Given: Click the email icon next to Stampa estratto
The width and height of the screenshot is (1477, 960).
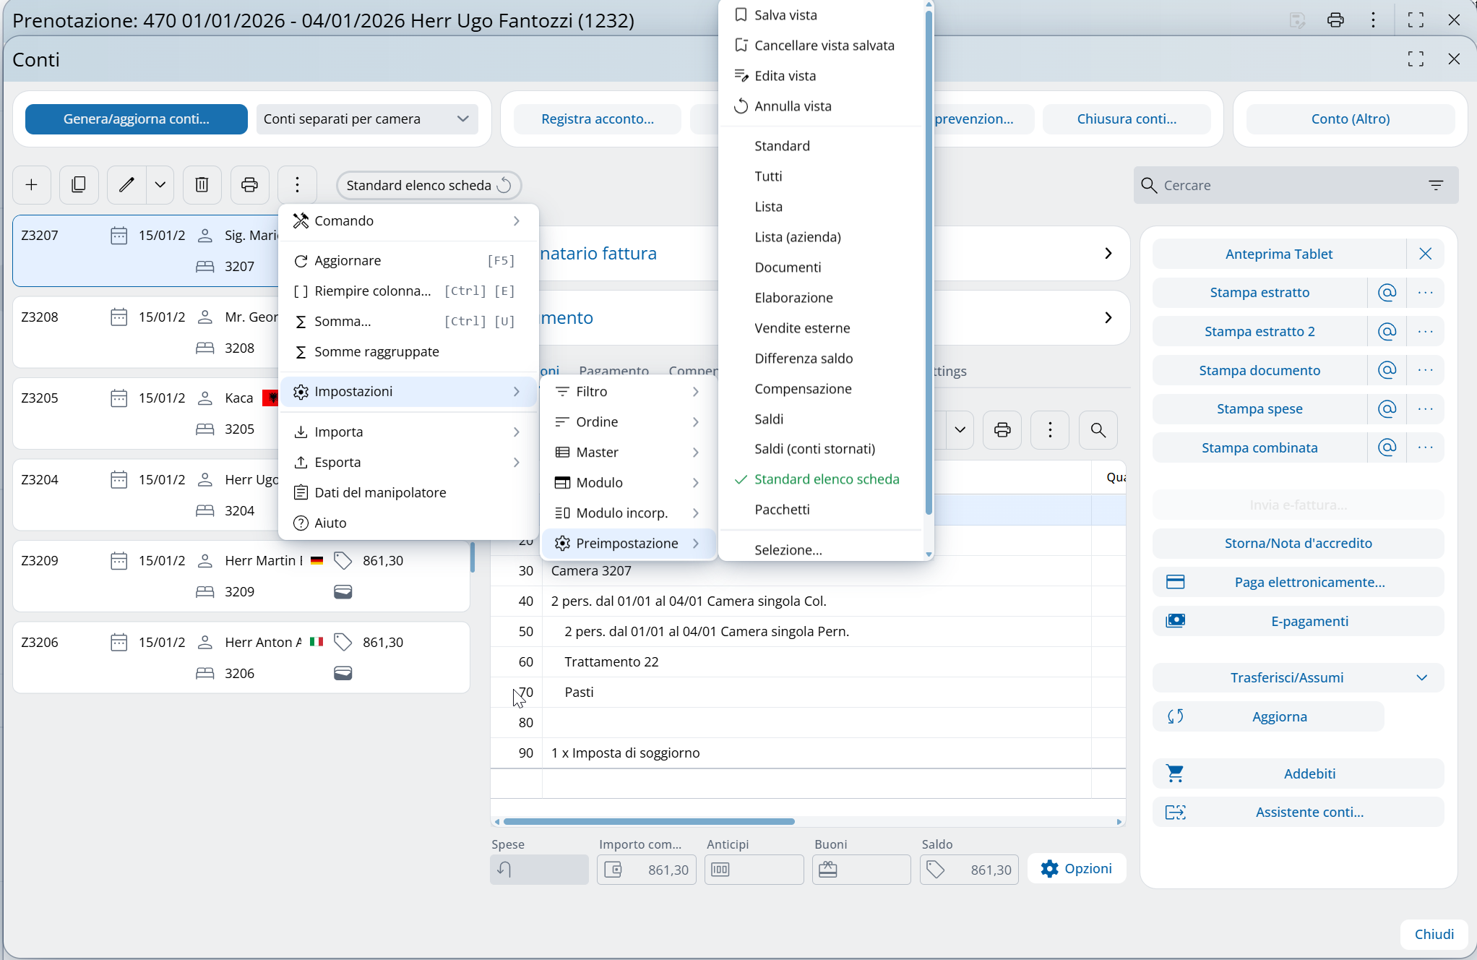Looking at the screenshot, I should pyautogui.click(x=1386, y=293).
